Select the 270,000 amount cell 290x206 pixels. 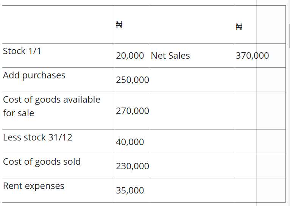click(133, 111)
